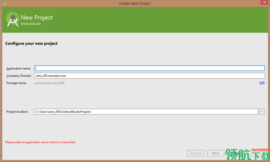Click the Next button

coord(216,153)
